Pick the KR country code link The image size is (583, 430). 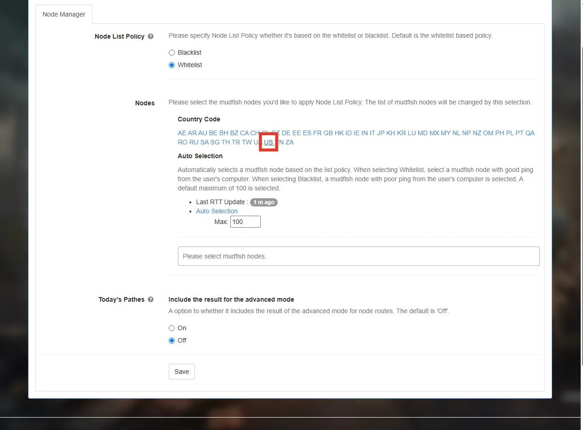point(401,133)
